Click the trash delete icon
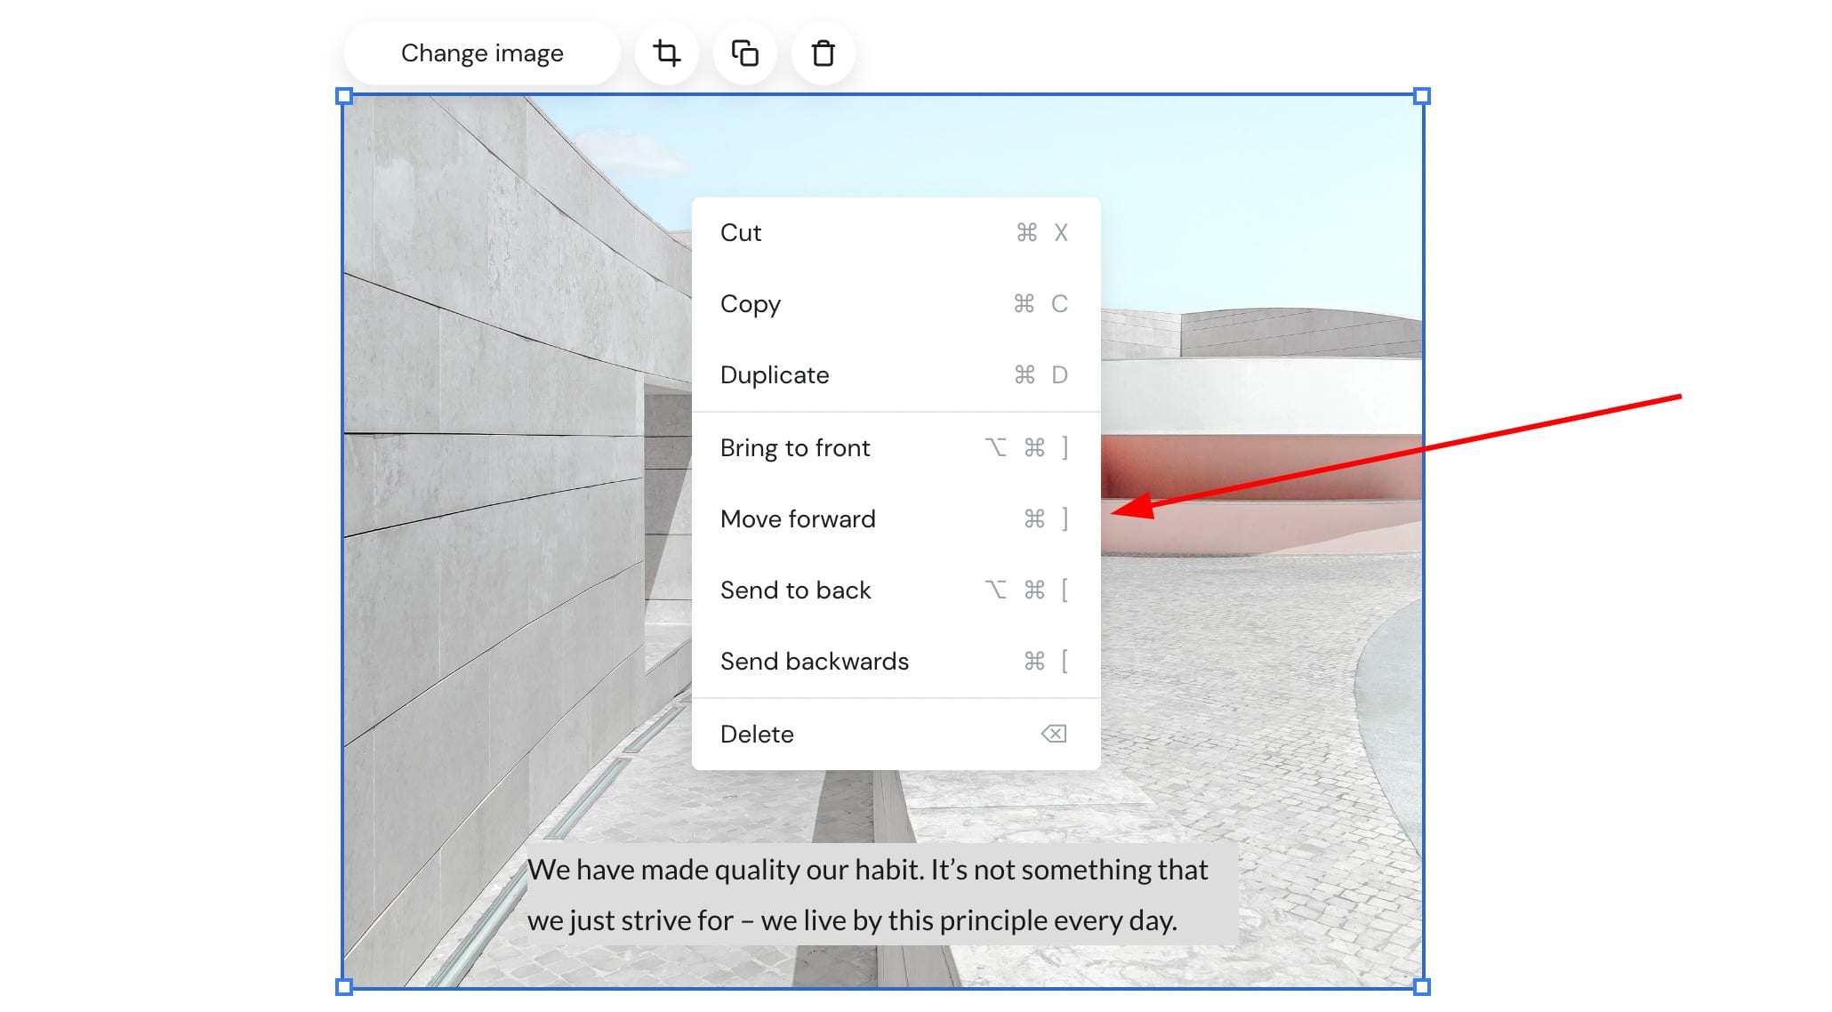Image resolution: width=1832 pixels, height=1012 pixels. [x=823, y=53]
